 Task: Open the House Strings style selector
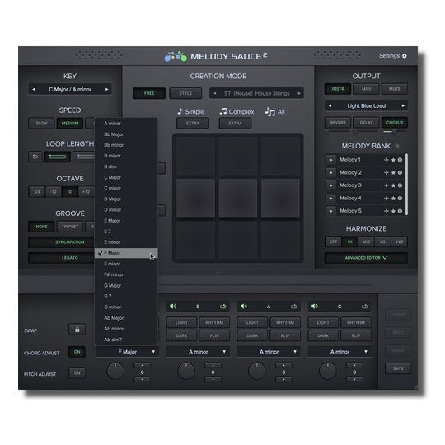click(x=256, y=93)
